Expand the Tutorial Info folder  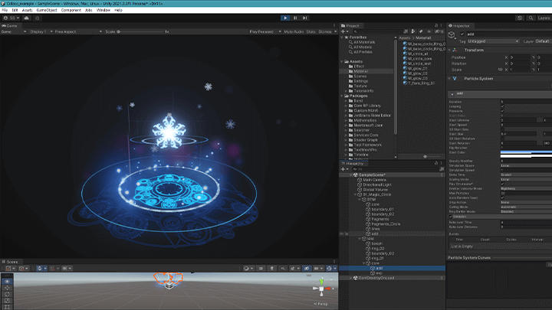pyautogui.click(x=346, y=91)
